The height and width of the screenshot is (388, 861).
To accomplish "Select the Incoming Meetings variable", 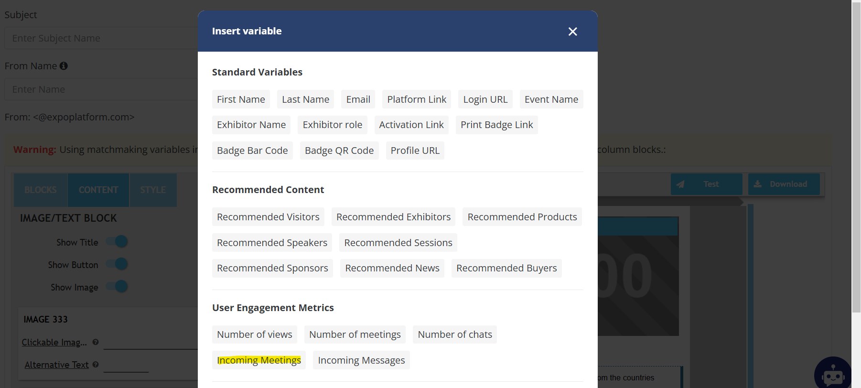I will tap(259, 360).
